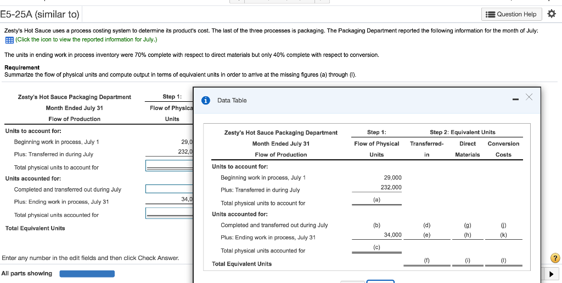Click 232,000 in the Data Table

[391, 187]
